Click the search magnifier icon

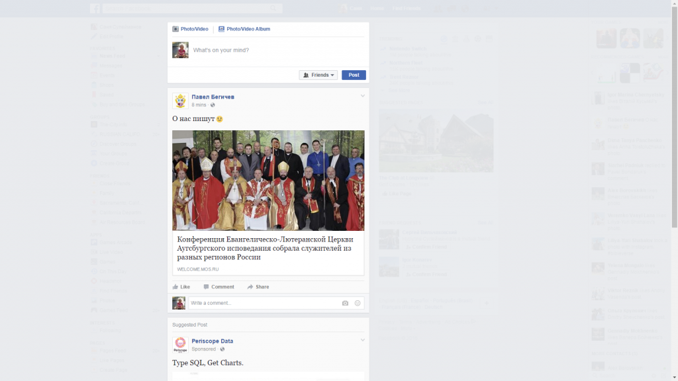tap(273, 8)
